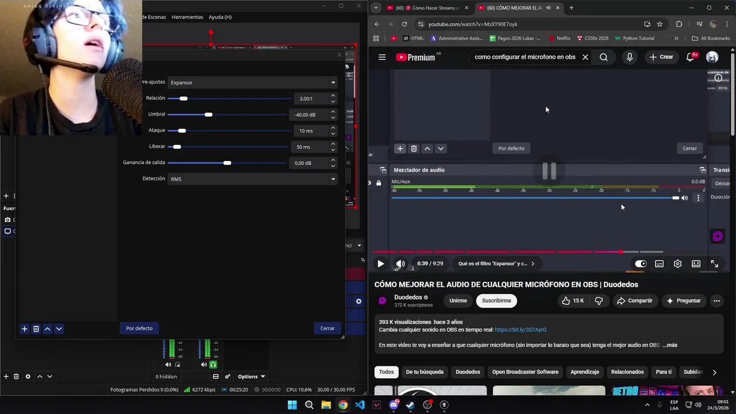This screenshot has width=736, height=414.
Task: Show more Chrome bookmarks with the double chevron
Action: click(x=676, y=39)
